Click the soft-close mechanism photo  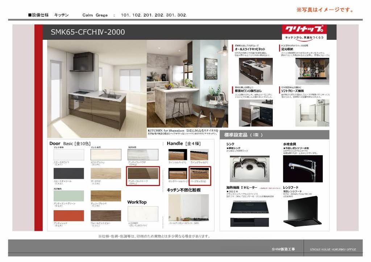click(x=312, y=113)
